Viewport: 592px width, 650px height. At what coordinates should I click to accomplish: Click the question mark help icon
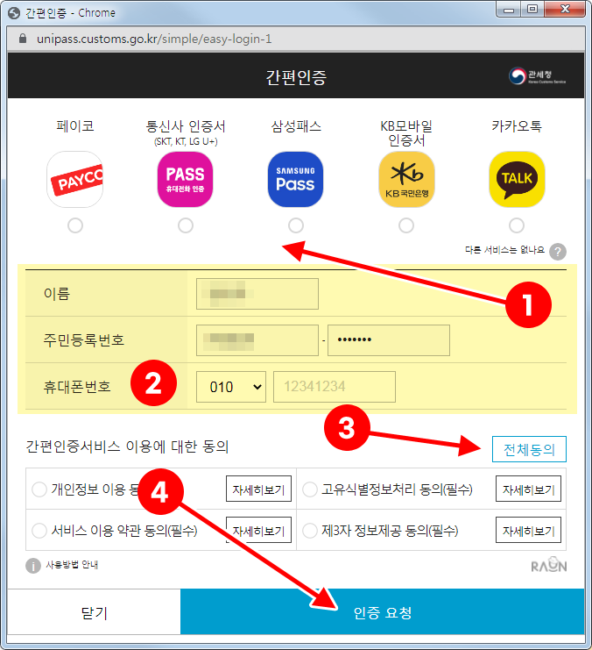pos(558,252)
